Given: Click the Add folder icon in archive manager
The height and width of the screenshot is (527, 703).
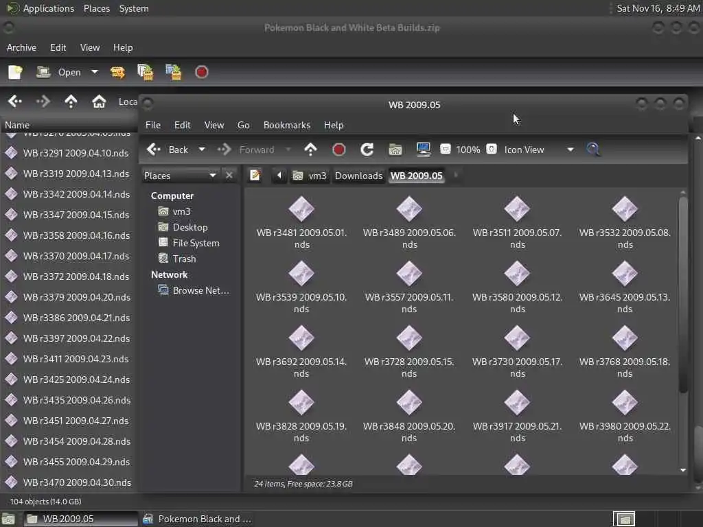Looking at the screenshot, I should click(174, 72).
